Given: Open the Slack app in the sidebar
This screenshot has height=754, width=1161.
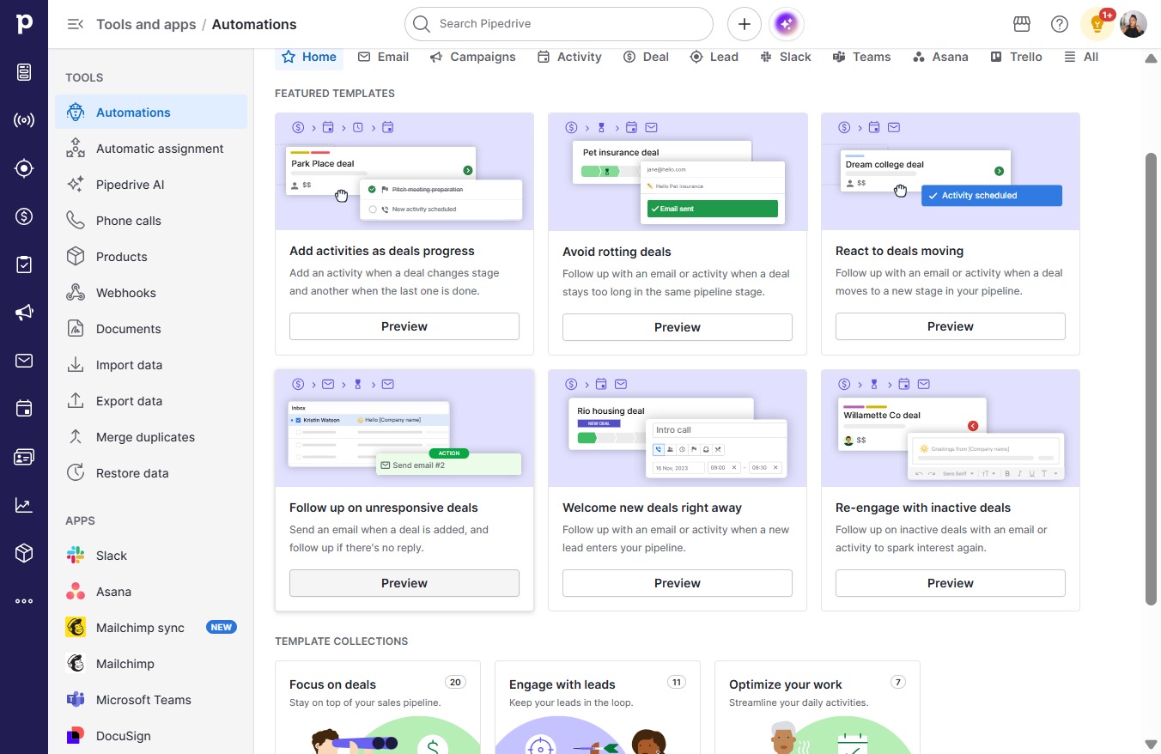Looking at the screenshot, I should (x=151, y=556).
